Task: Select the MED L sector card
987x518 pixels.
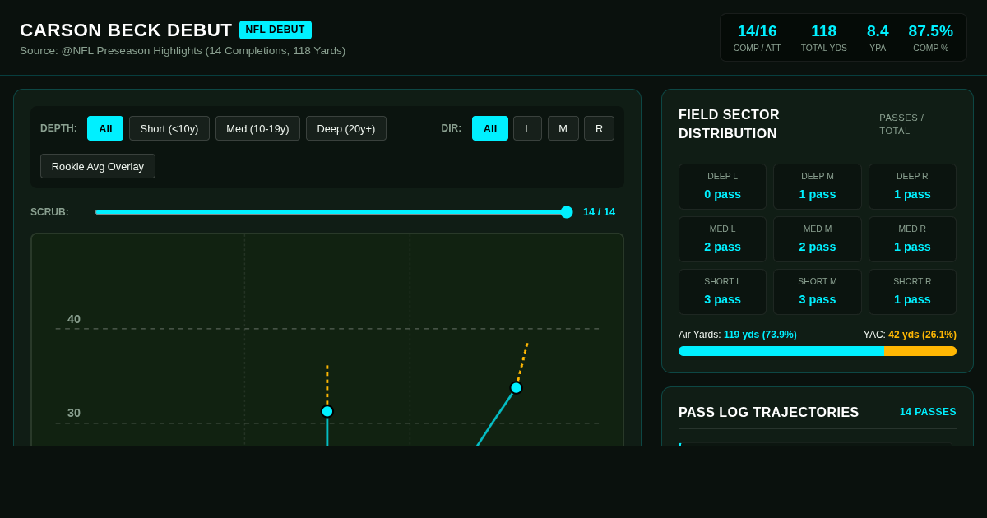Action: tap(722, 239)
